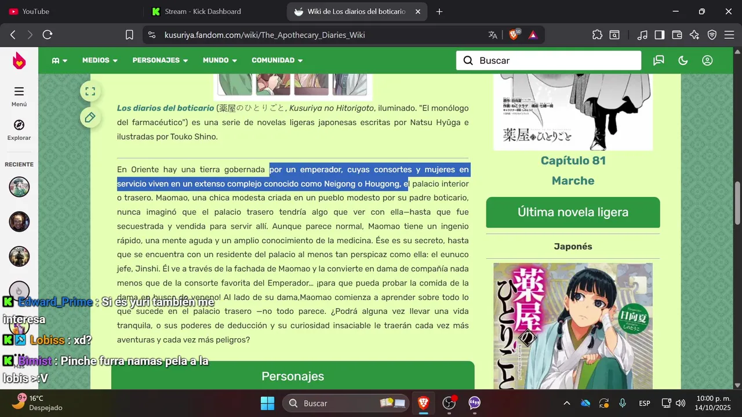This screenshot has width=742, height=417.
Task: Open Brave browser from the taskbar
Action: (x=424, y=403)
